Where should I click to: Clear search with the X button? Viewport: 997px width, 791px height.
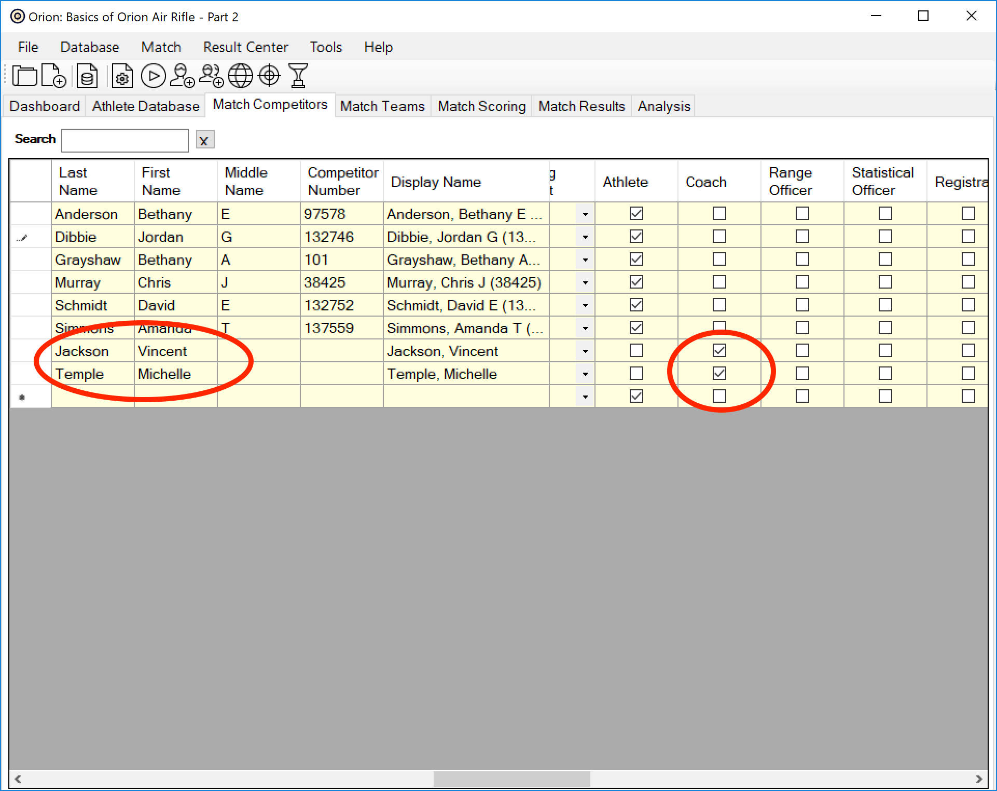(x=204, y=140)
